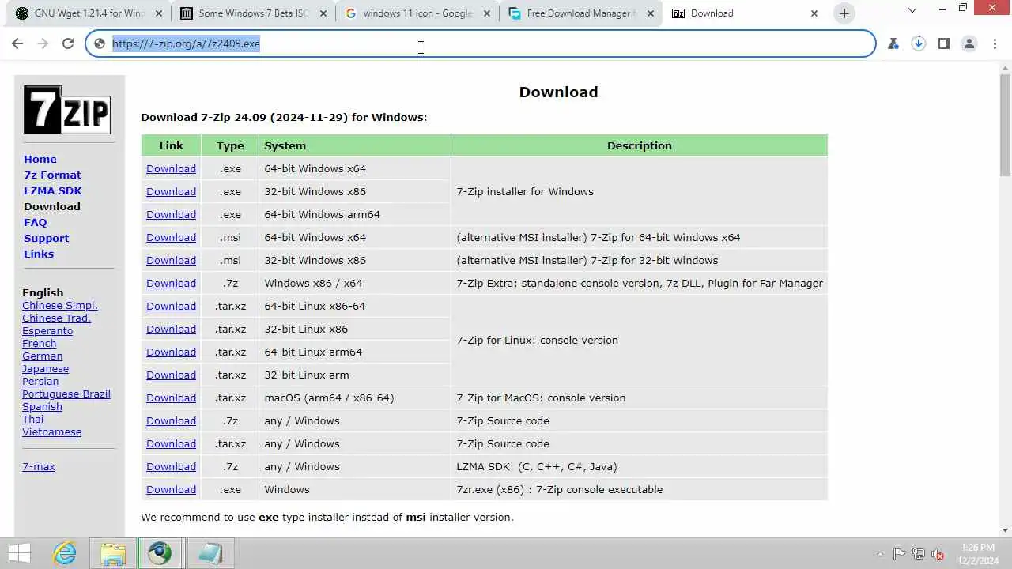The width and height of the screenshot is (1012, 569).
Task: Download .exe for 32-bit Windows x86
Action: (171, 191)
